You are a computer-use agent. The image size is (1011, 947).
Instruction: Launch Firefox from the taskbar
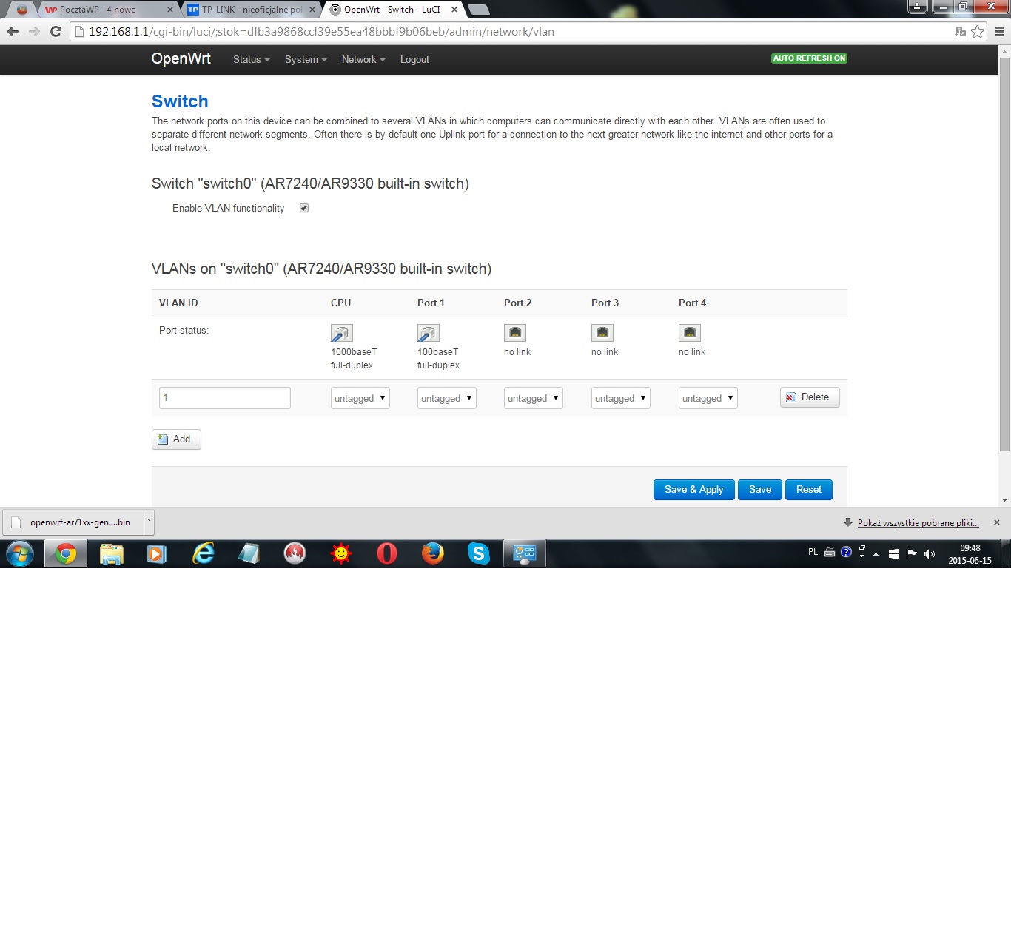pyautogui.click(x=432, y=553)
